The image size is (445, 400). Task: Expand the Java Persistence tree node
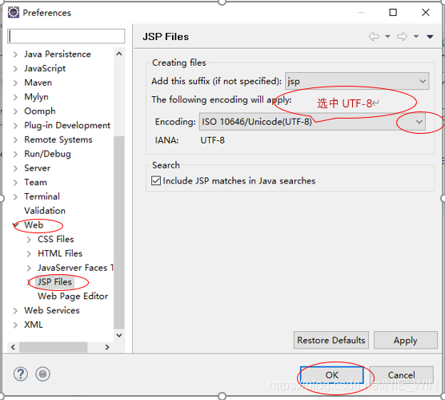[16, 55]
